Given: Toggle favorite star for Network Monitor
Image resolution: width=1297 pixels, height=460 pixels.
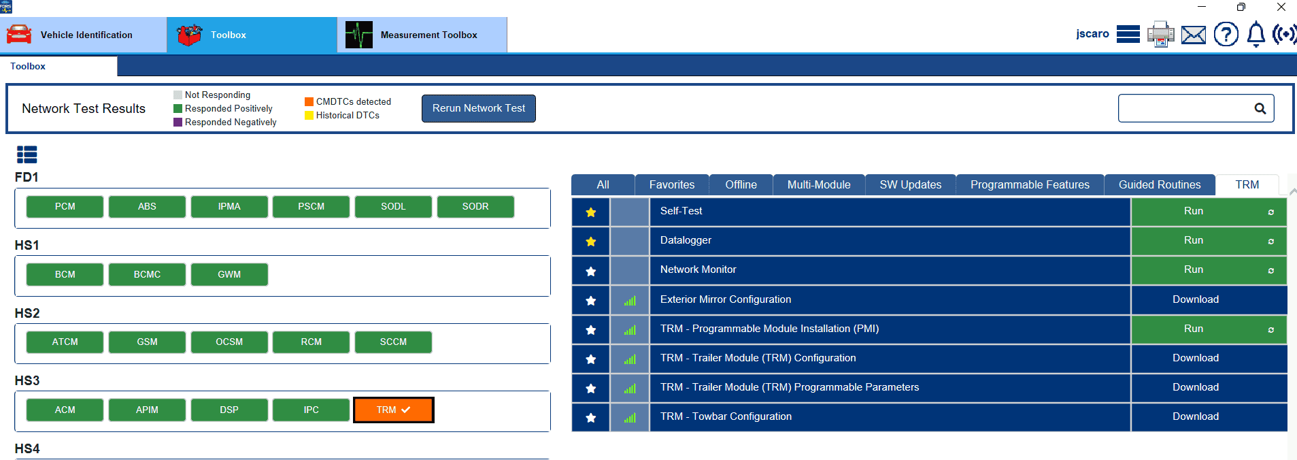Looking at the screenshot, I should (x=591, y=271).
